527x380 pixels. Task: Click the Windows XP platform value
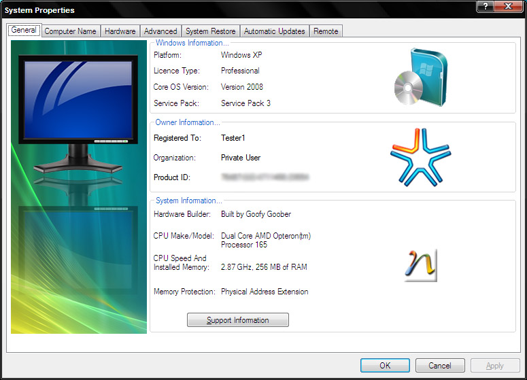[x=241, y=55]
